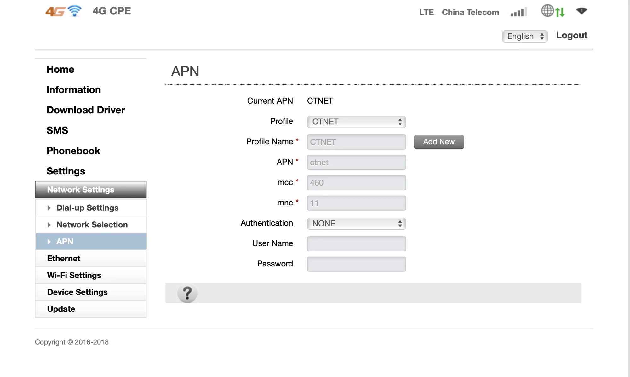Go to Home in sidebar
Screen dimensions: 630x377
click(60, 69)
